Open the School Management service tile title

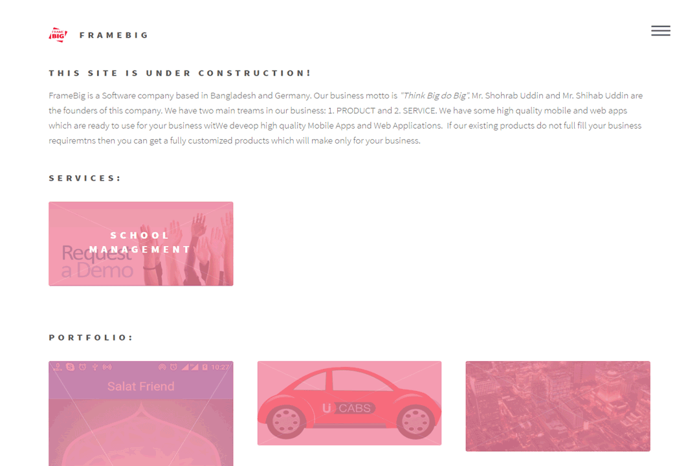tap(140, 242)
